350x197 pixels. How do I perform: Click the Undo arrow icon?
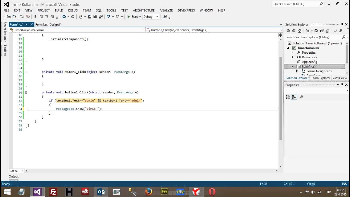click(x=108, y=17)
